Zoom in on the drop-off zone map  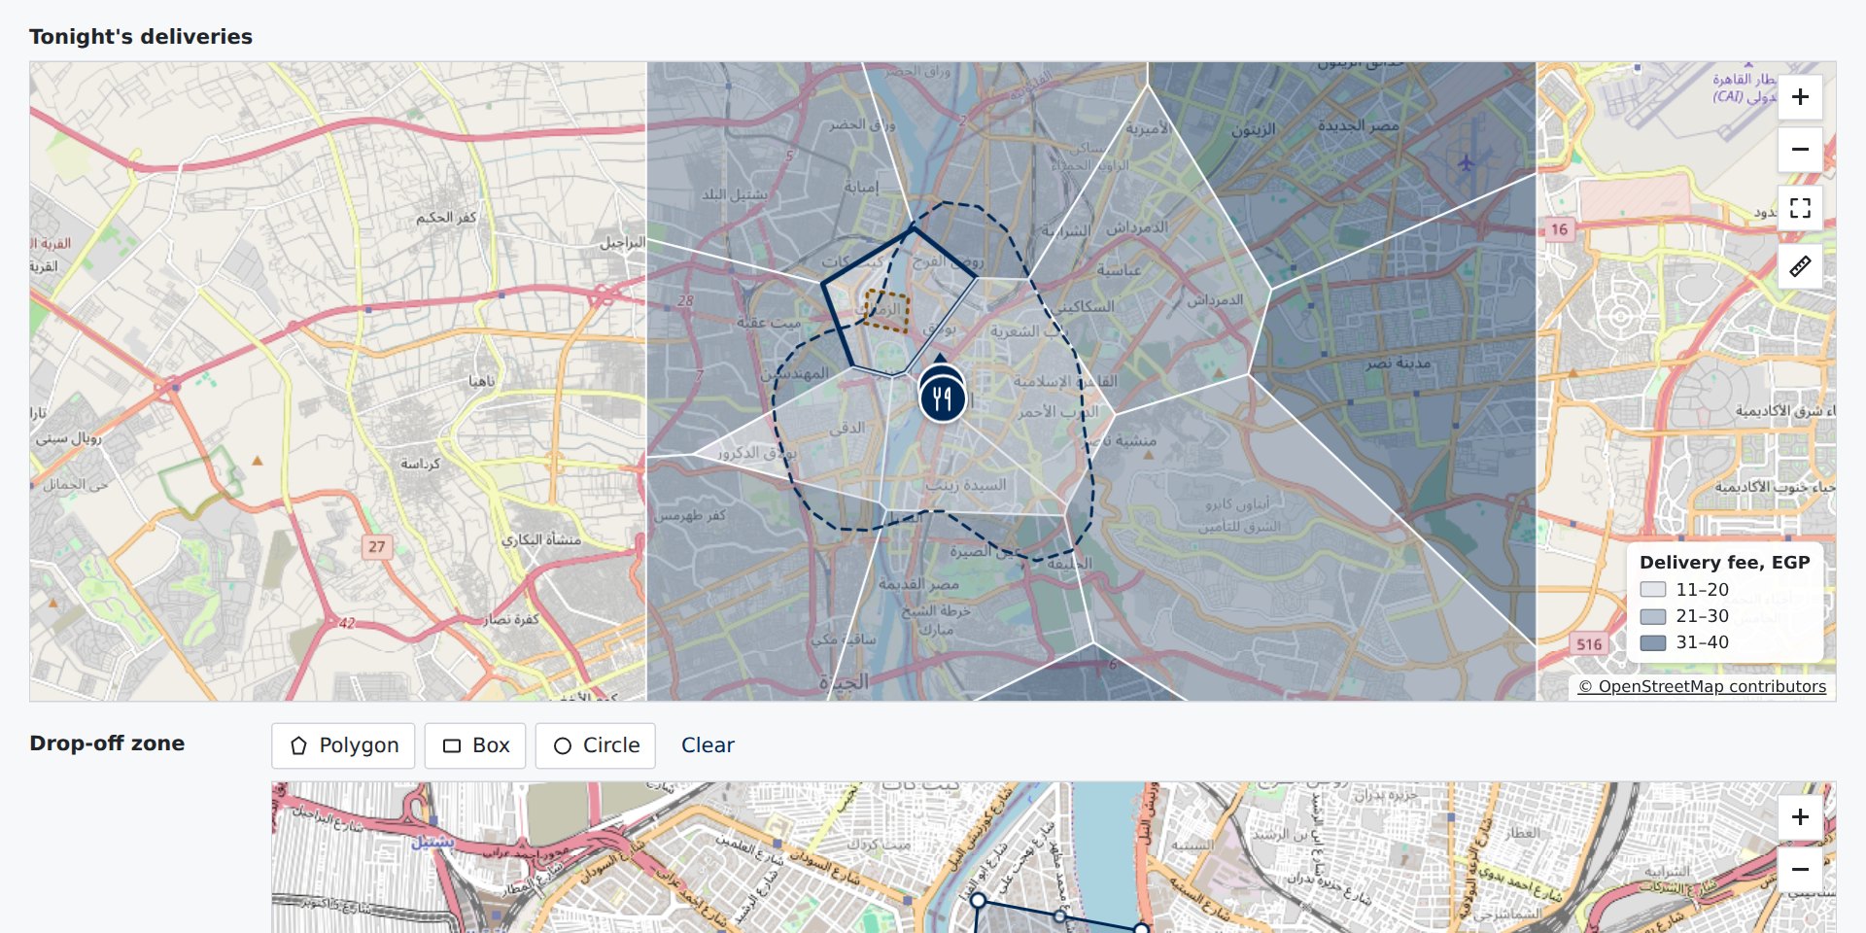[x=1800, y=817]
